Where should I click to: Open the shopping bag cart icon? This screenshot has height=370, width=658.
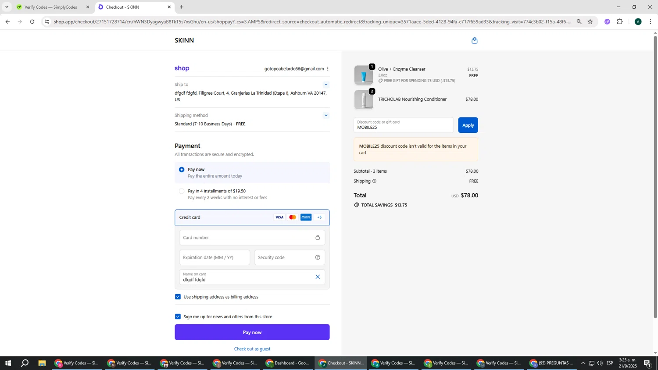474,41
